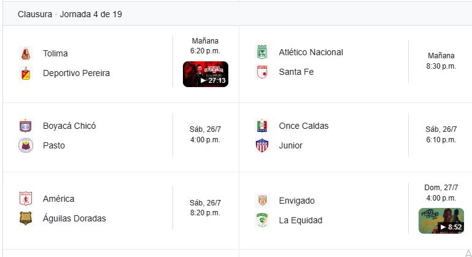Click the La Equidad crest icon
This screenshot has width=472, height=257.
tap(262, 220)
